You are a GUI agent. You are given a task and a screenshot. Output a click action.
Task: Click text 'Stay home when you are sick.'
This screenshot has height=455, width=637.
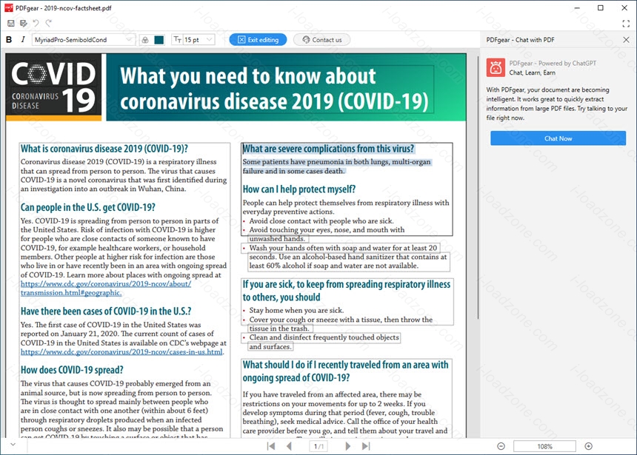pos(296,310)
